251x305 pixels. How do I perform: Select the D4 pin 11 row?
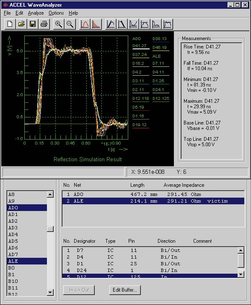point(150,257)
